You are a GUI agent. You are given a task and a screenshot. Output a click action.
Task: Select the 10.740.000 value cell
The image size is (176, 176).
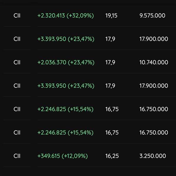[154, 62]
